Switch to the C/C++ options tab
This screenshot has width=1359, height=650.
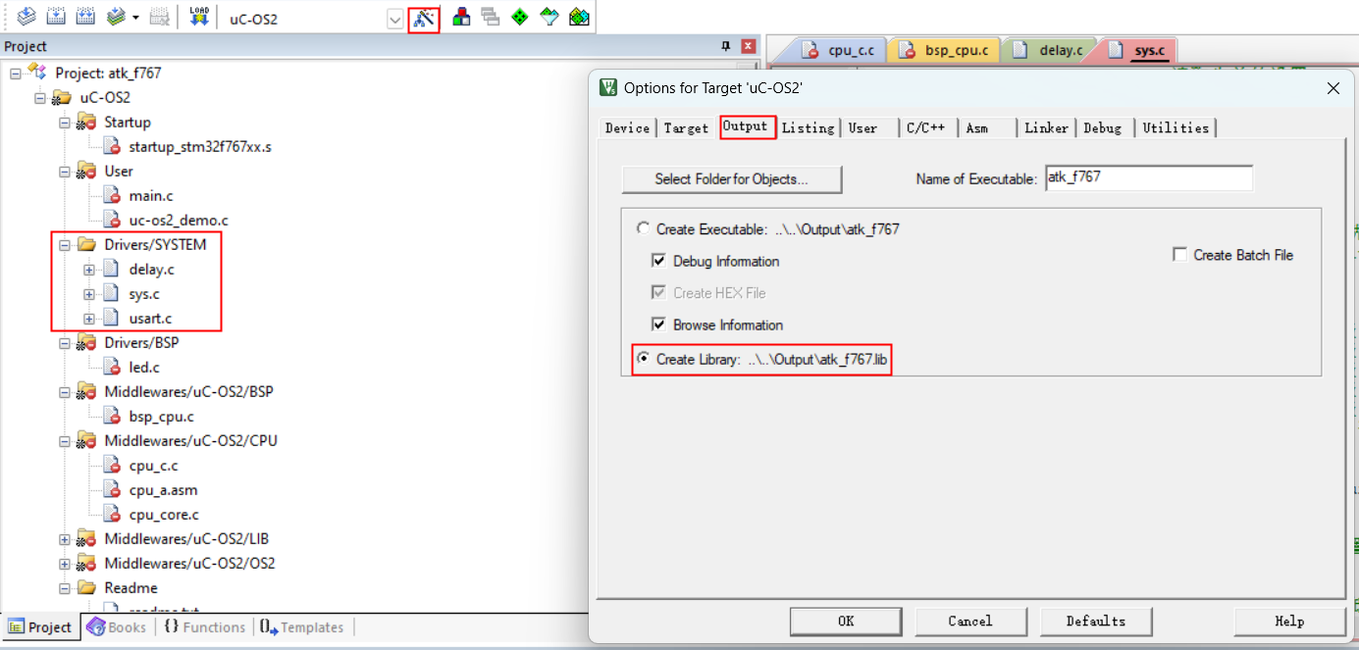point(925,127)
